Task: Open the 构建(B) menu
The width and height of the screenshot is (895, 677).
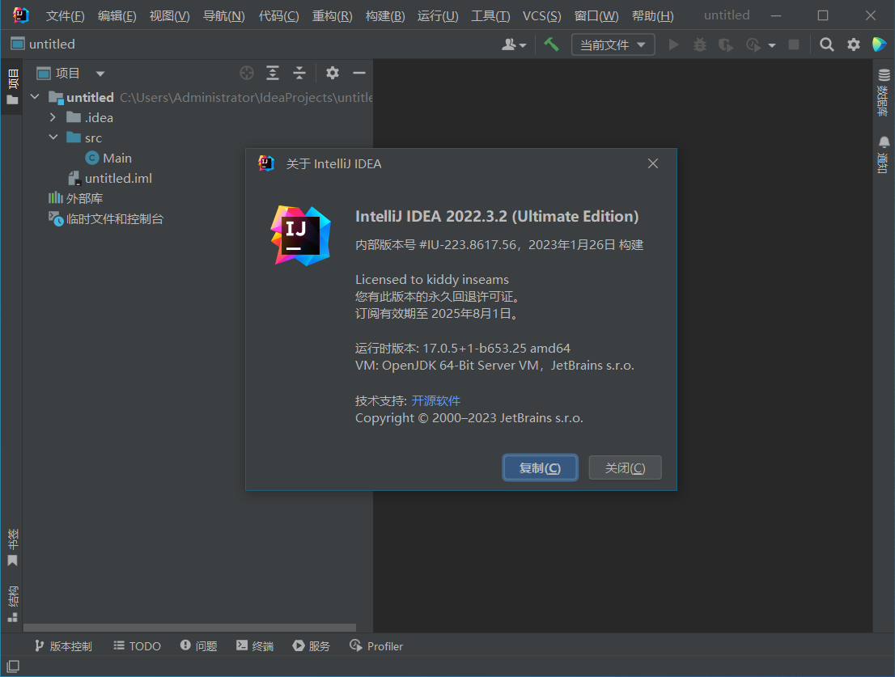Action: (385, 16)
